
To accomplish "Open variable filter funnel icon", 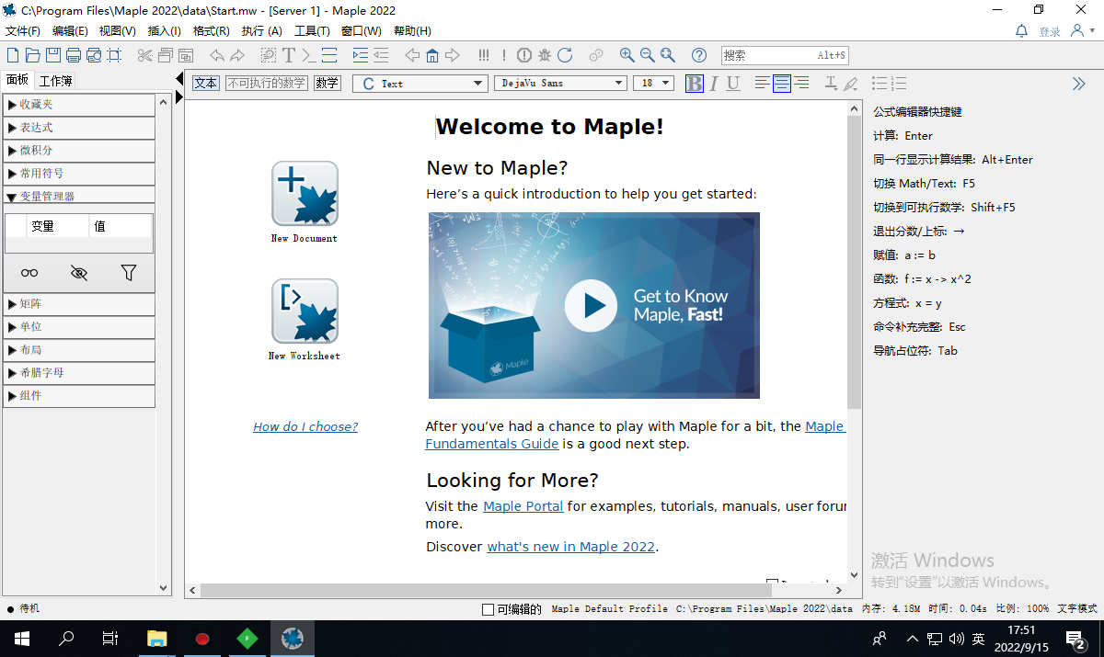I will [x=129, y=273].
